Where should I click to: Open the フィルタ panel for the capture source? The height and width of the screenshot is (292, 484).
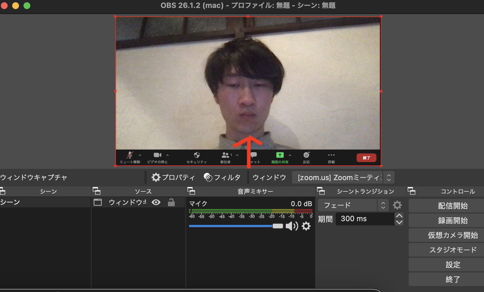[x=222, y=177]
